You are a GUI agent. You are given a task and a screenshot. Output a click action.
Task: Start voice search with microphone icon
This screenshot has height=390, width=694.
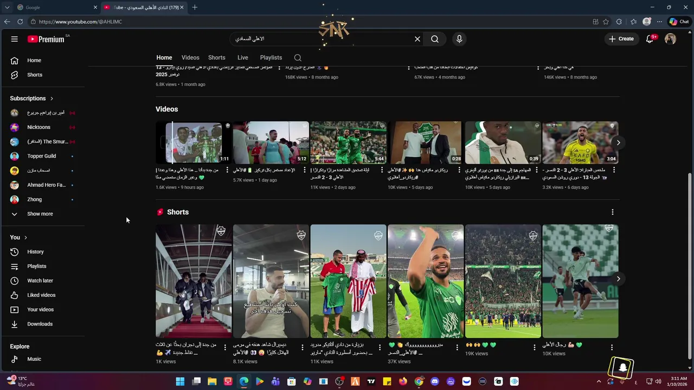click(459, 39)
